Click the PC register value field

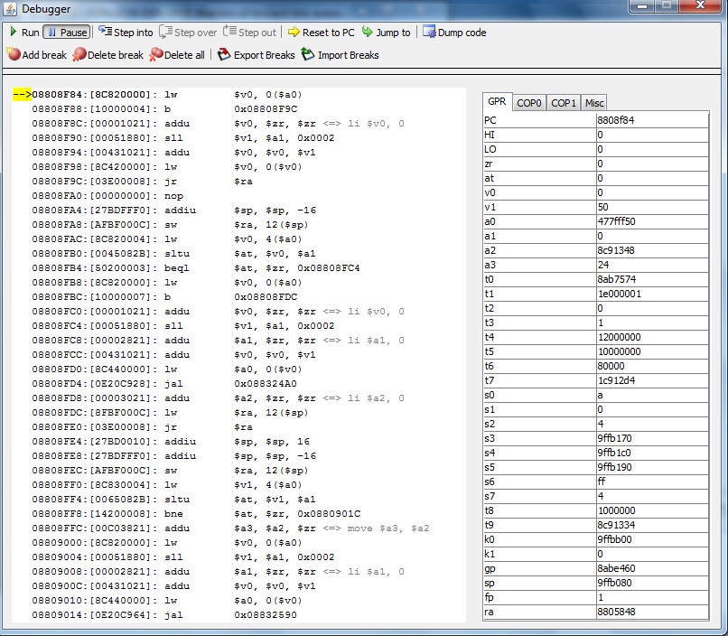coord(650,120)
